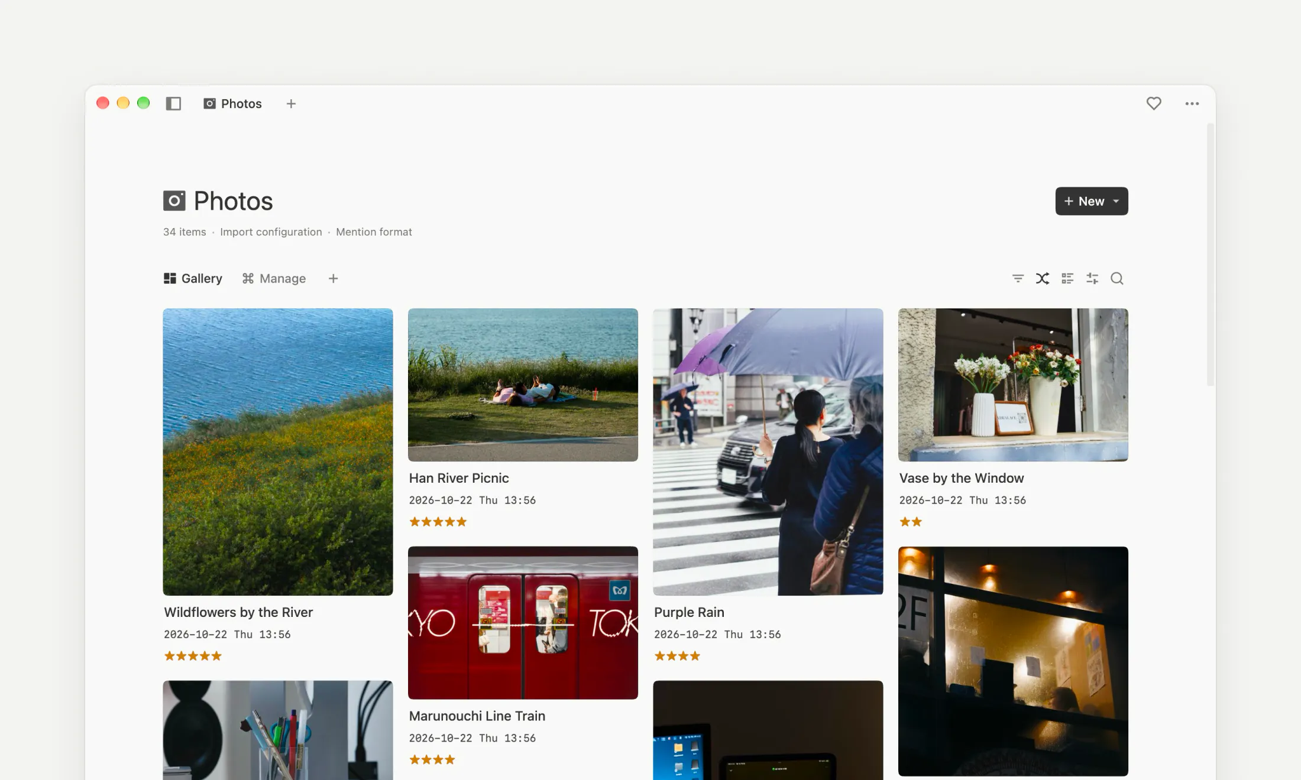
Task: Click the date under Wildflowers by the River
Action: [x=227, y=635]
